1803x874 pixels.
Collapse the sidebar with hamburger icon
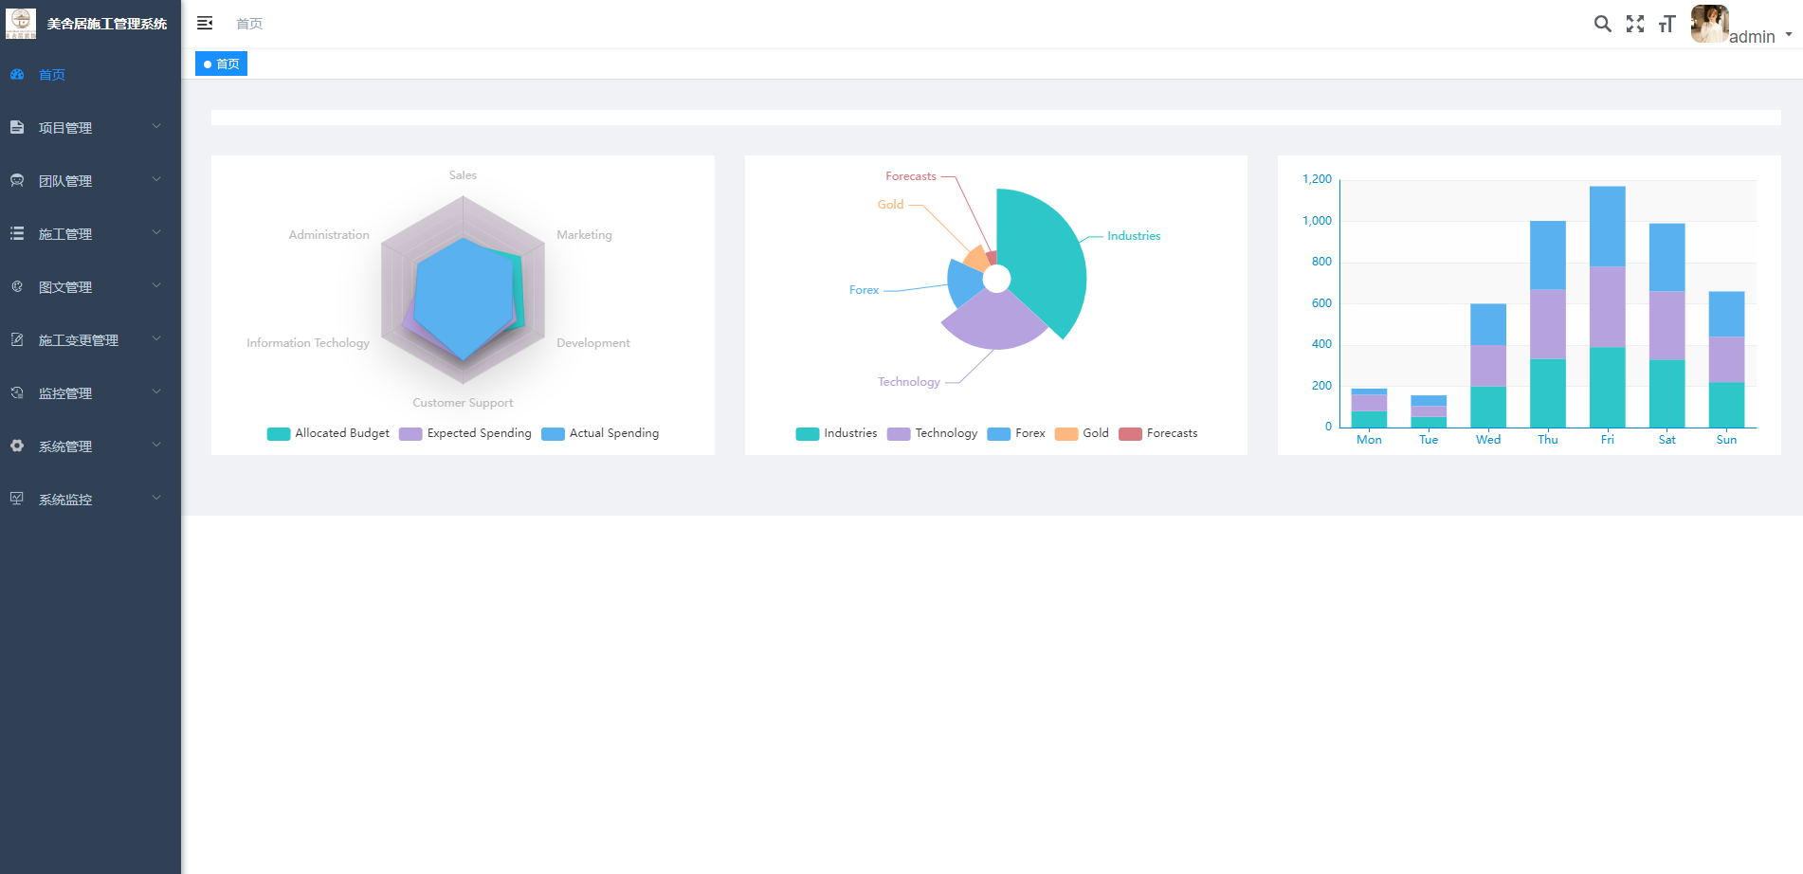pyautogui.click(x=205, y=23)
